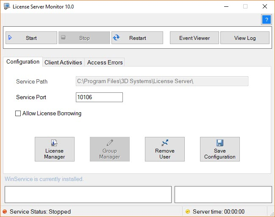Click the View Log button

tap(245, 38)
